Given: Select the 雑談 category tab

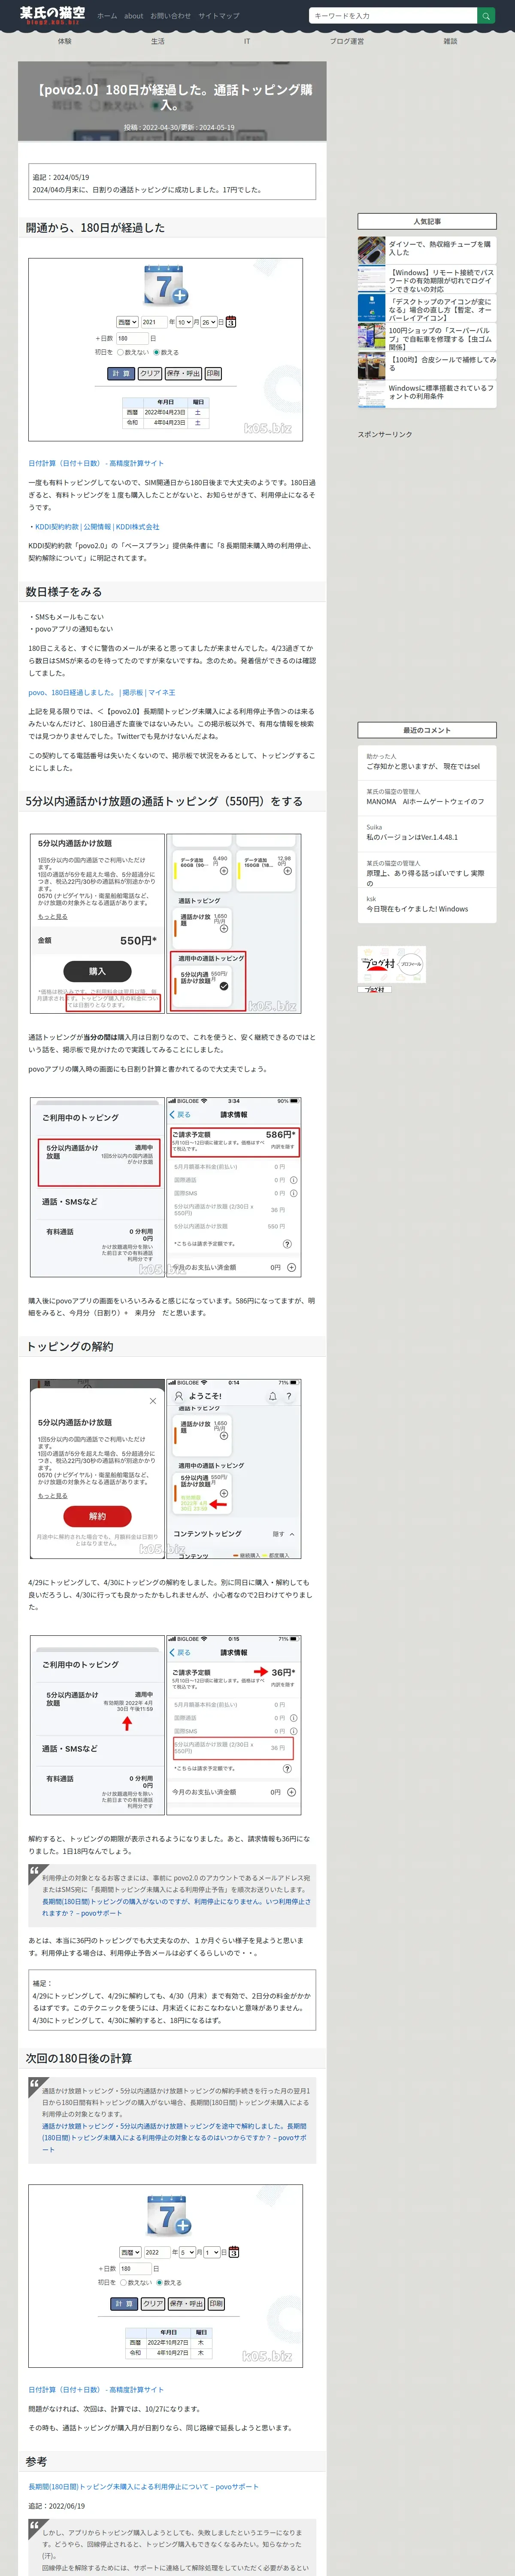Looking at the screenshot, I should (450, 41).
